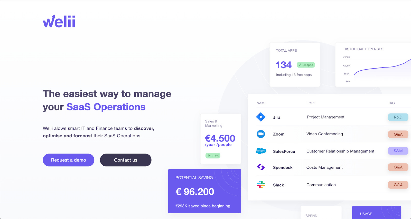Click the +17% growth badge
Image resolution: width=411 pixels, height=219 pixels.
213,156
